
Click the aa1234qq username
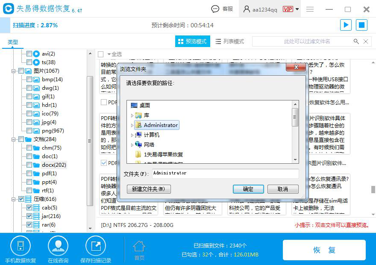265,9
